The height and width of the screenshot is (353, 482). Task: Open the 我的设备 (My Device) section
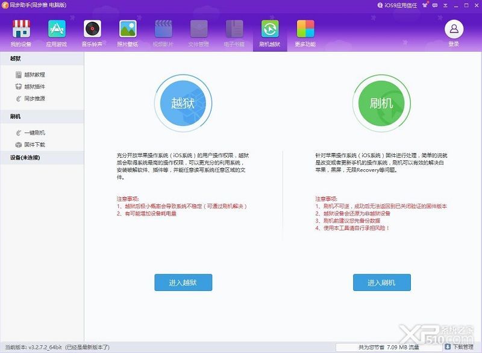(21, 33)
